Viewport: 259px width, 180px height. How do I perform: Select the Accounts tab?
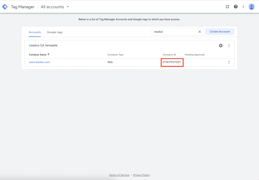tap(35, 32)
